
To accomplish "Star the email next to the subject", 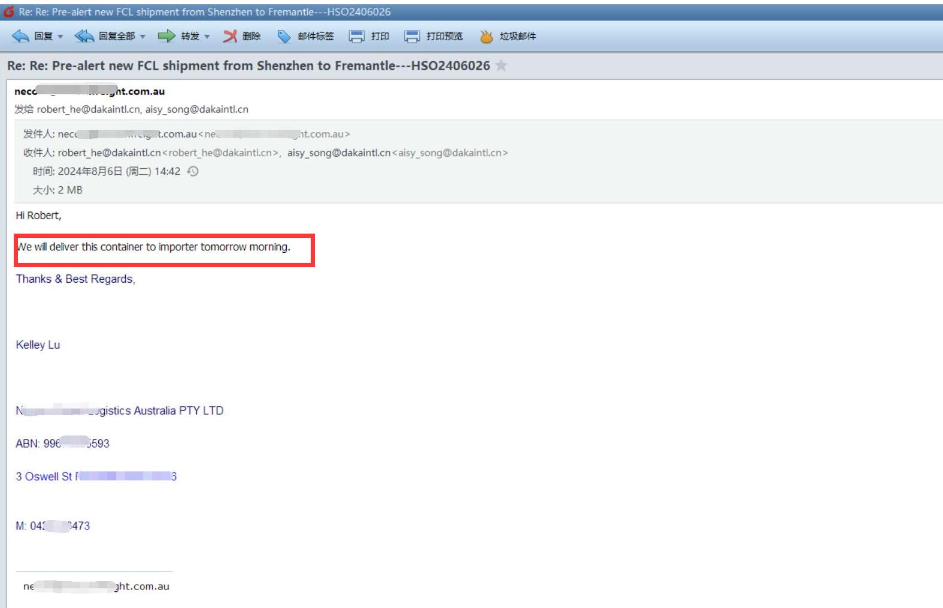I will tap(501, 65).
